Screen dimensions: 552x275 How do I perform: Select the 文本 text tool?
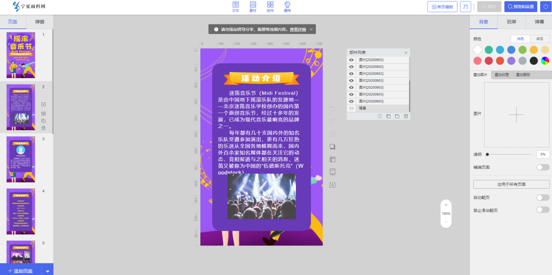(236, 7)
